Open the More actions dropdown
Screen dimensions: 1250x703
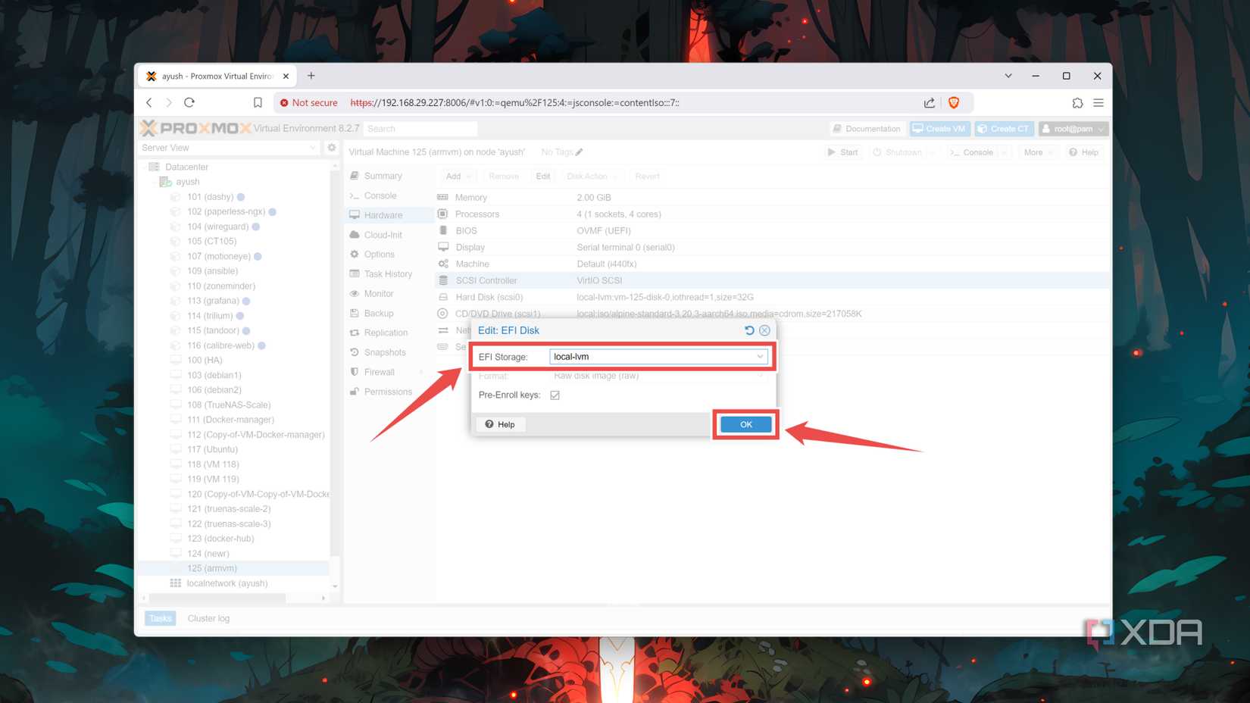point(1038,152)
